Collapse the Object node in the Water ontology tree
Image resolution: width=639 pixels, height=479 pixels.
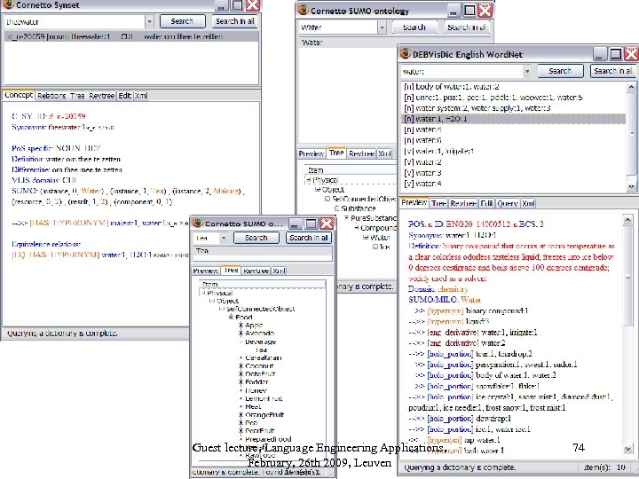318,190
